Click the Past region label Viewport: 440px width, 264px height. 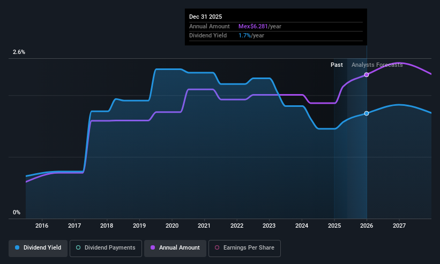tap(337, 65)
